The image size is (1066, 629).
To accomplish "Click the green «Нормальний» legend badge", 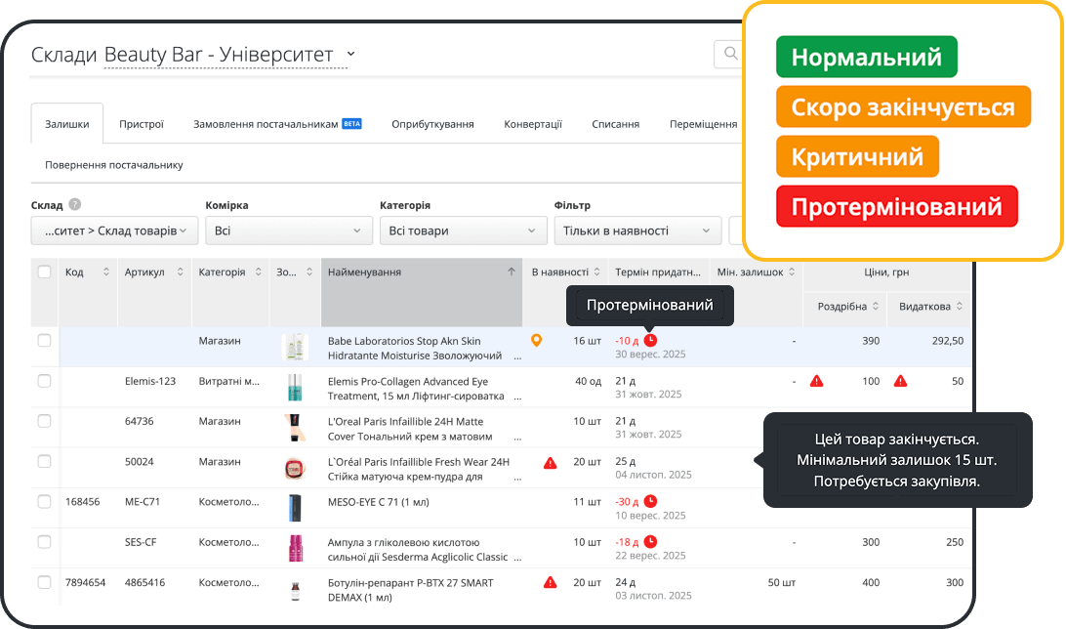I will (866, 58).
